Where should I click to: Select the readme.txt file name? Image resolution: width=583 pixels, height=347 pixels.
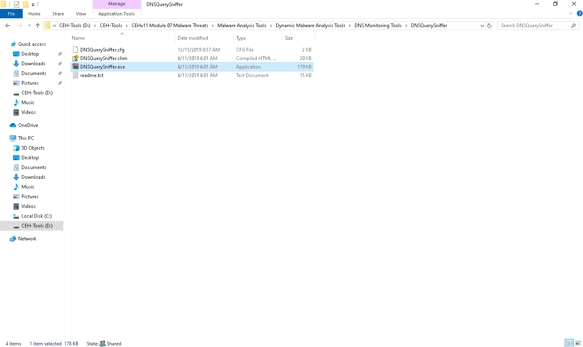pyautogui.click(x=92, y=75)
